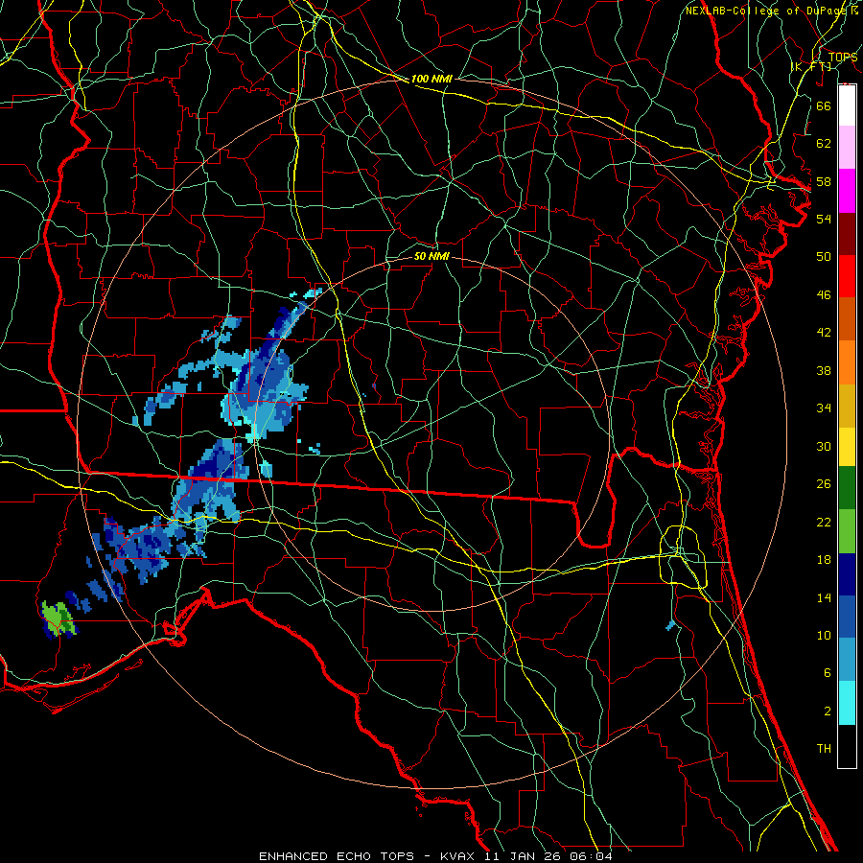Click the navy 14-18 kft legend swatch
This screenshot has width=863, height=863.
click(x=847, y=574)
